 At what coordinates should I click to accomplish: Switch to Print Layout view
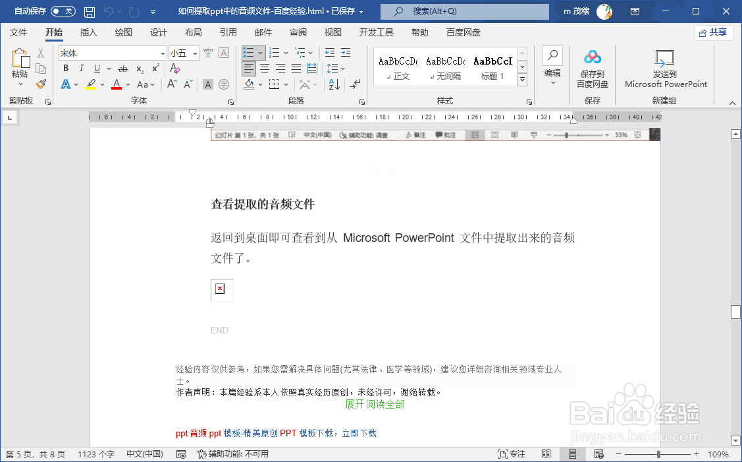coord(572,454)
